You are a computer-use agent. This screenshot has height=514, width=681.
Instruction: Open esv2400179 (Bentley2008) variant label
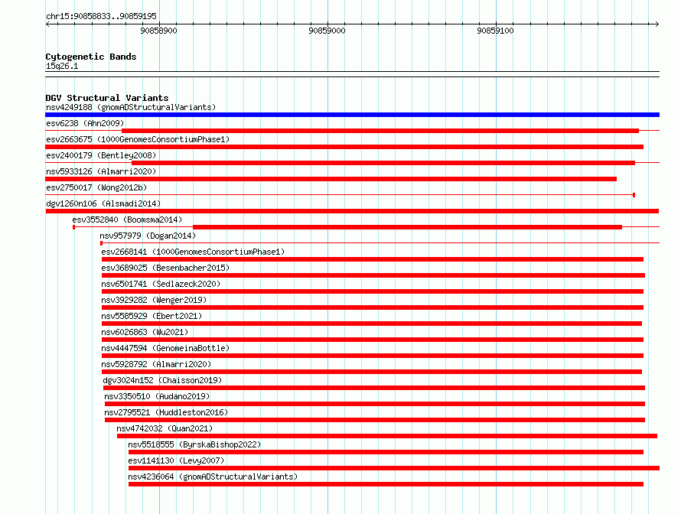pyautogui.click(x=101, y=155)
